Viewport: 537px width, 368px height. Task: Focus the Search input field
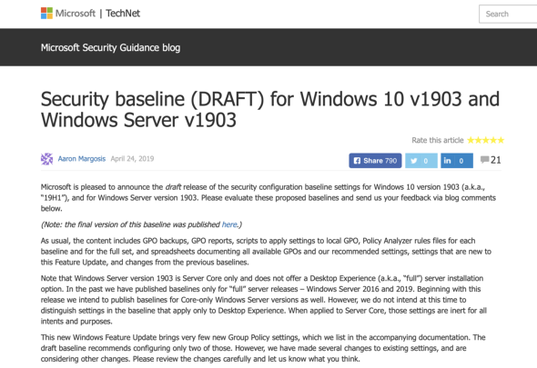click(508, 14)
